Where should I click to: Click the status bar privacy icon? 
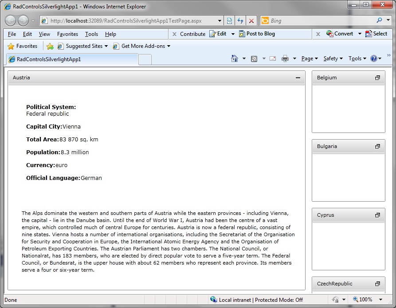point(335,300)
